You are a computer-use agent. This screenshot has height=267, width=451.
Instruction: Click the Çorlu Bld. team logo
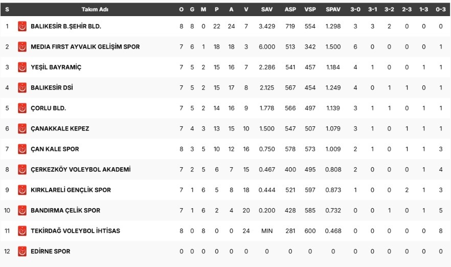pyautogui.click(x=22, y=108)
